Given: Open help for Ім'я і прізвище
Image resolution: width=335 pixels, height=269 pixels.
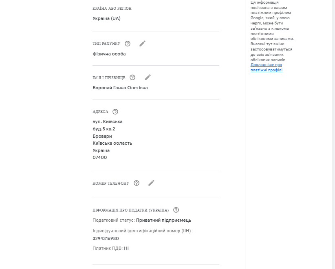Looking at the screenshot, I should coord(132,77).
